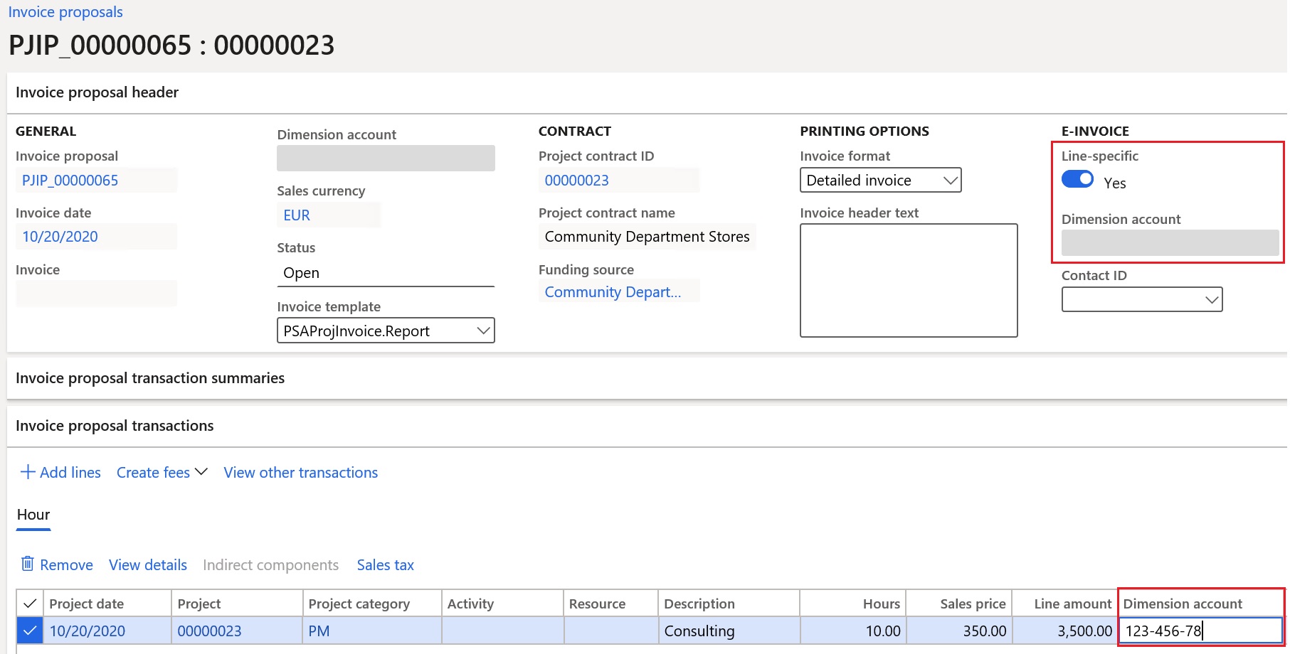Screen dimensions: 1290x654
Task: Click the Remove button label
Action: (66, 565)
